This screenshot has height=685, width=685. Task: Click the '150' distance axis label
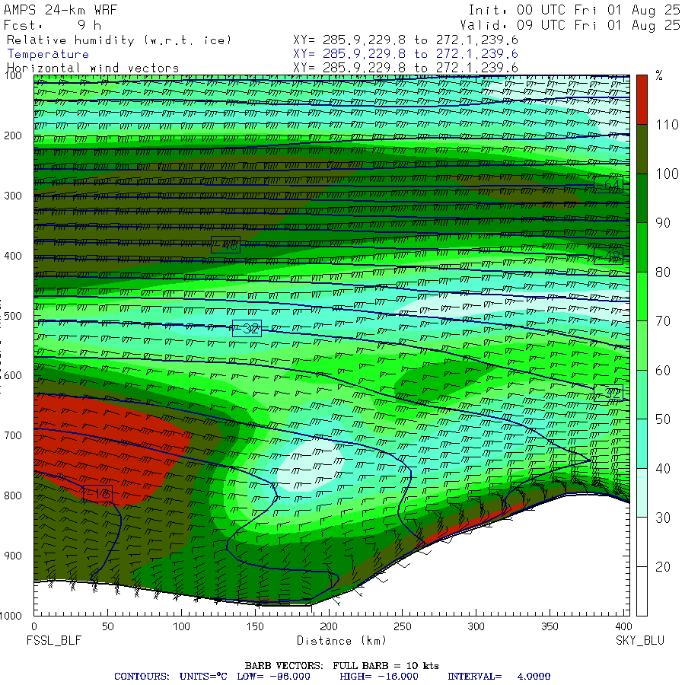pyautogui.click(x=255, y=627)
